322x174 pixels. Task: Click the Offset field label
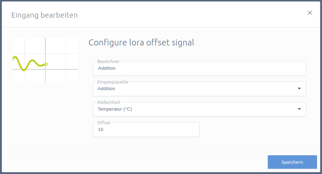pos(104,123)
